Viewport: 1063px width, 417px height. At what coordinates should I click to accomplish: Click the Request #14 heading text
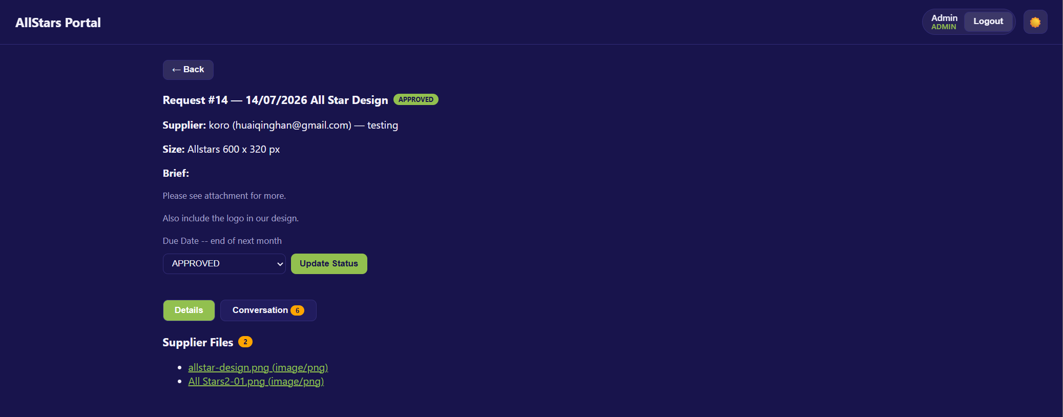tap(275, 100)
